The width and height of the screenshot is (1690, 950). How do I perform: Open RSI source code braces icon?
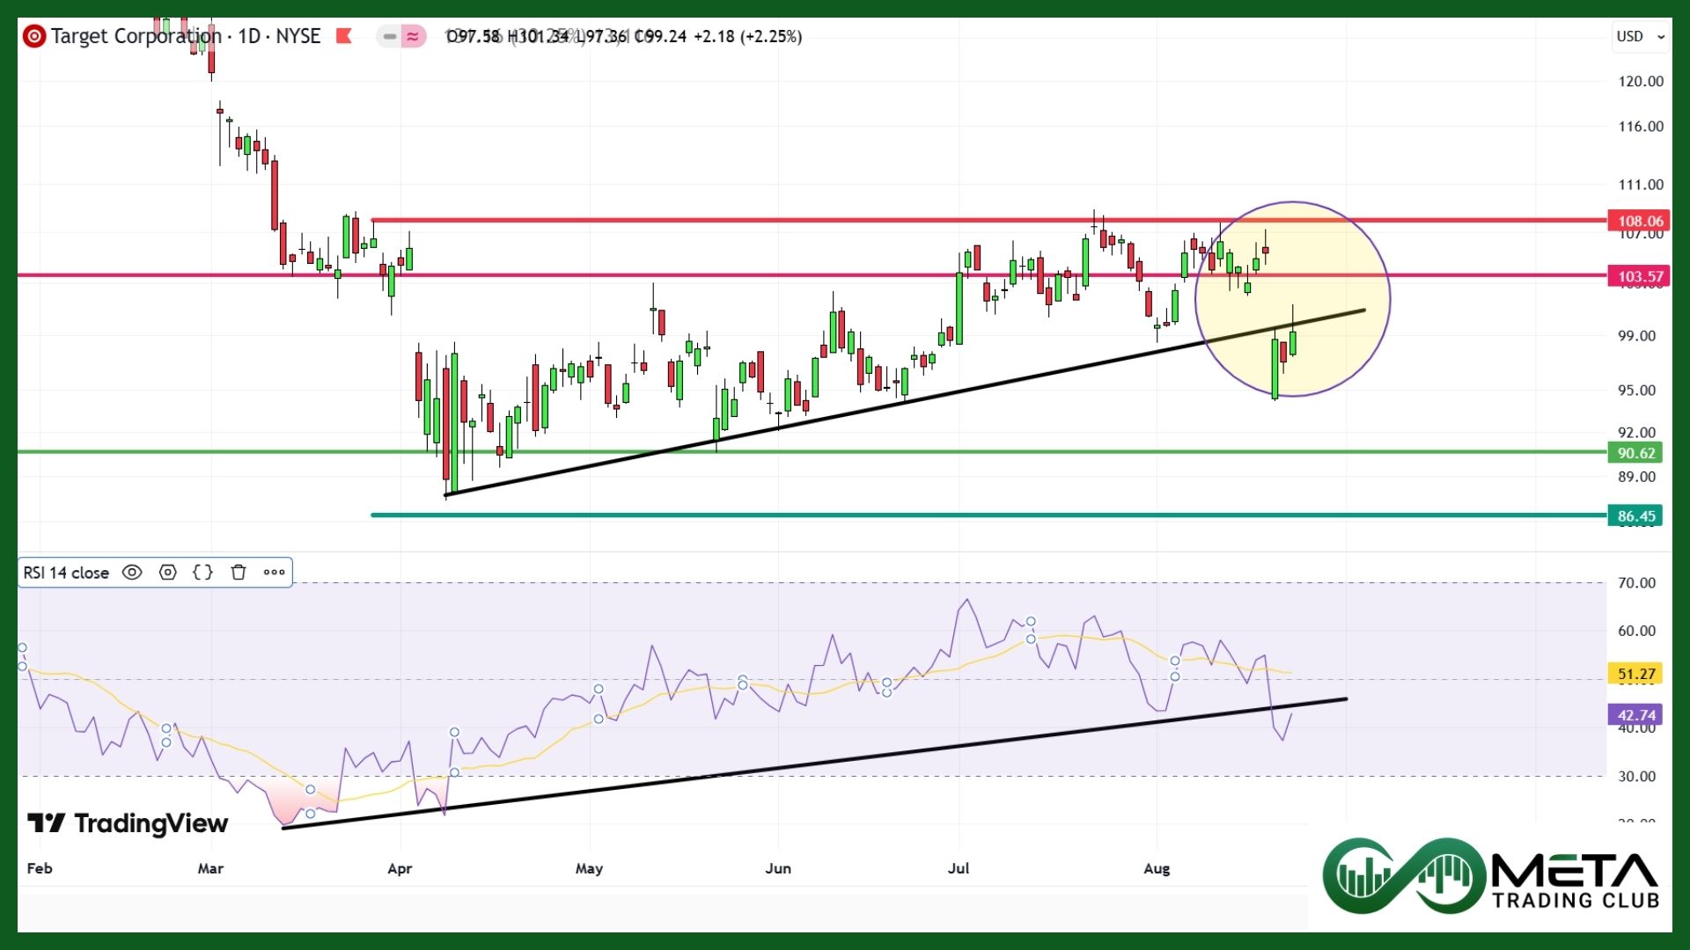[x=202, y=573]
